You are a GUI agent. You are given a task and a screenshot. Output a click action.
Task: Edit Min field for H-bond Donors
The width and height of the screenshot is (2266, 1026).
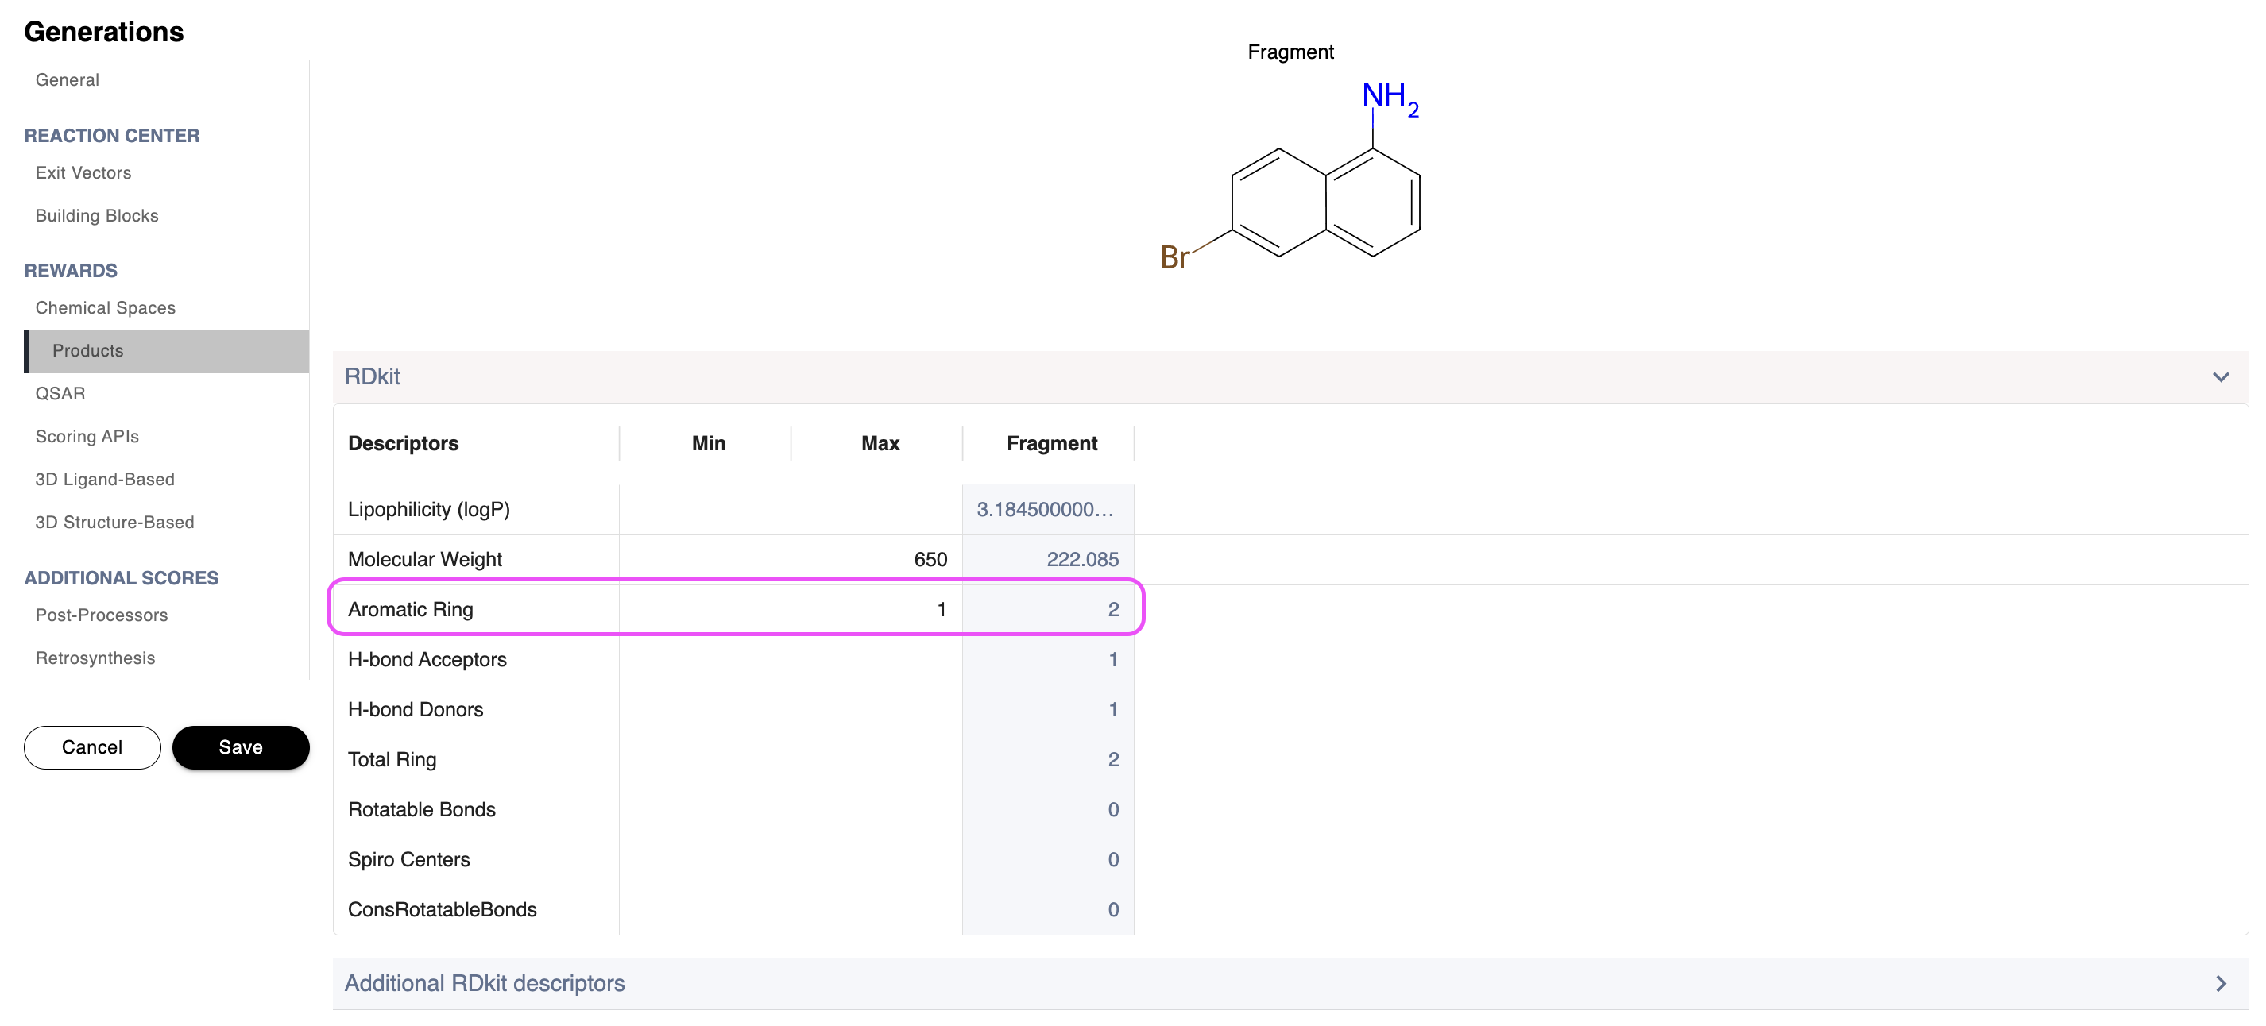tap(706, 711)
